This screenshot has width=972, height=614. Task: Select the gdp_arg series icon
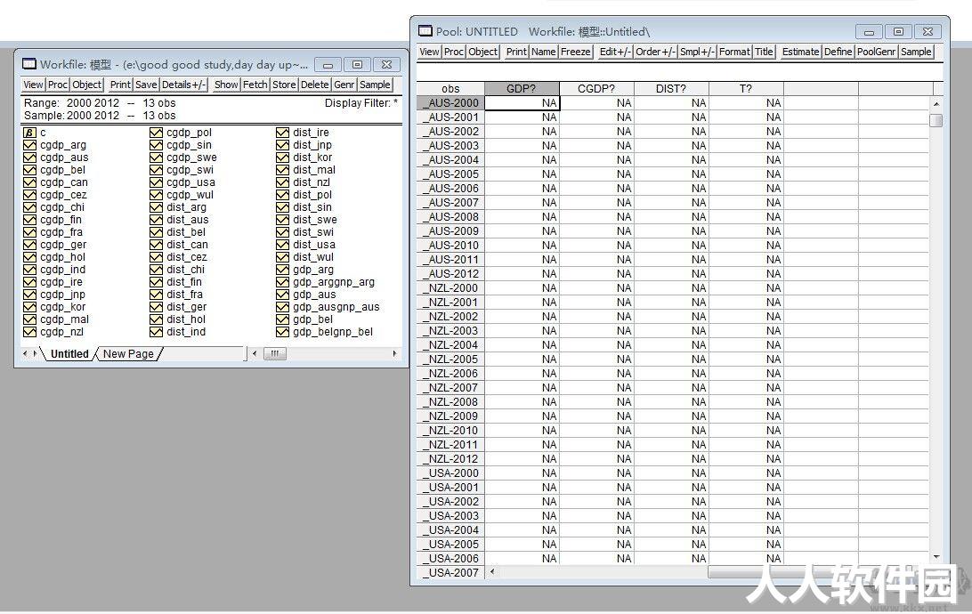pyautogui.click(x=282, y=270)
